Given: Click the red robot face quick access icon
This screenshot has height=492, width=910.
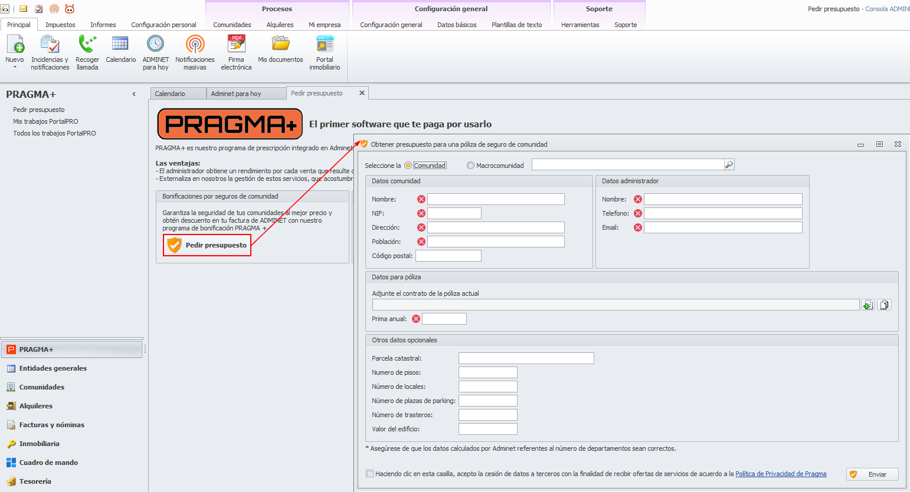Looking at the screenshot, I should 70,9.
